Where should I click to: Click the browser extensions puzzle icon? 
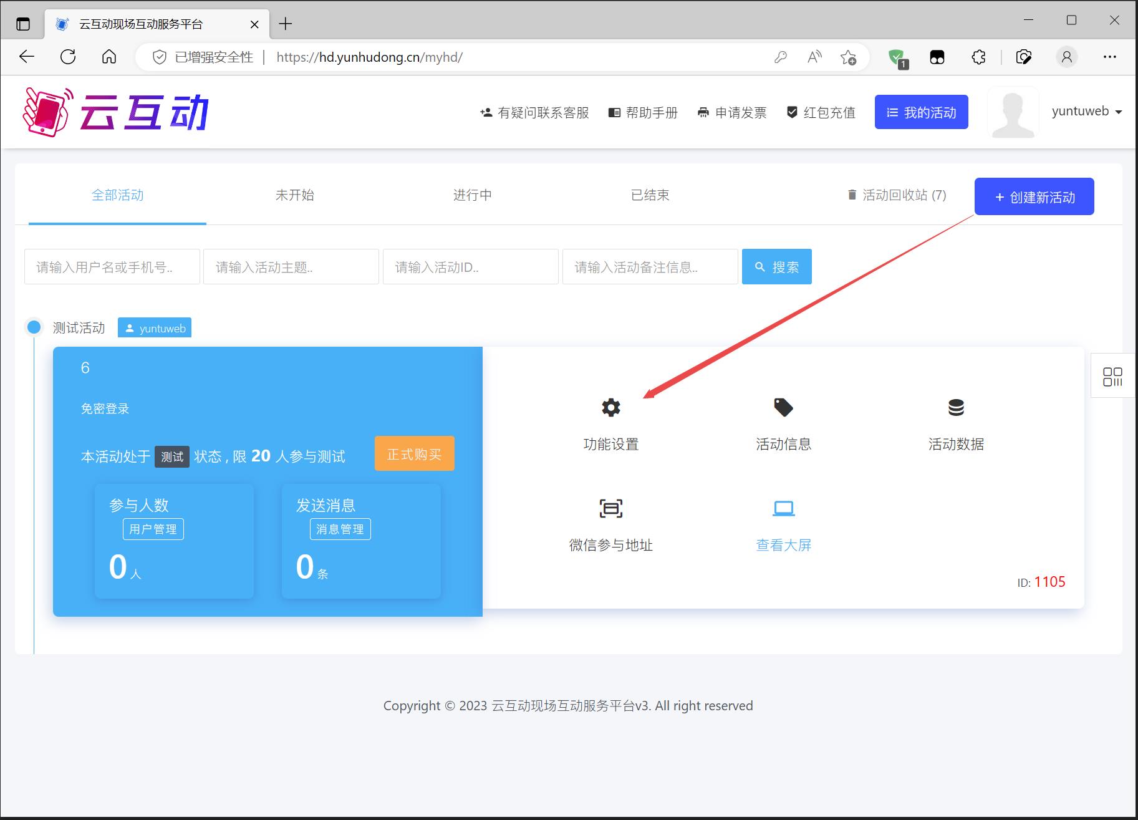pyautogui.click(x=978, y=57)
